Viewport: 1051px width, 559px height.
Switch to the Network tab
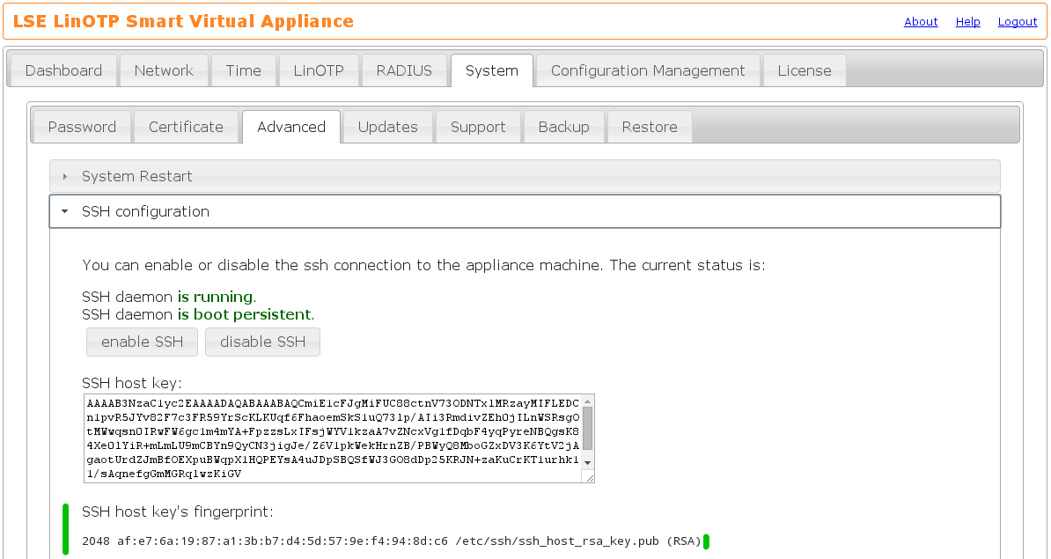164,71
